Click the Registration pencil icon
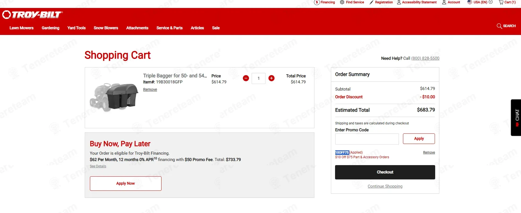This screenshot has height=213, width=521. 371,2
